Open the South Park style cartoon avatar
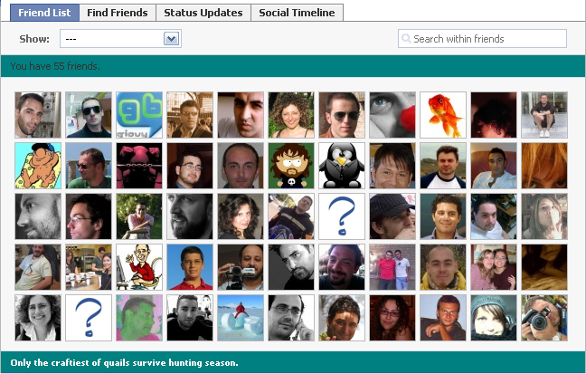Screen dimensions: 586x374 (x=291, y=166)
